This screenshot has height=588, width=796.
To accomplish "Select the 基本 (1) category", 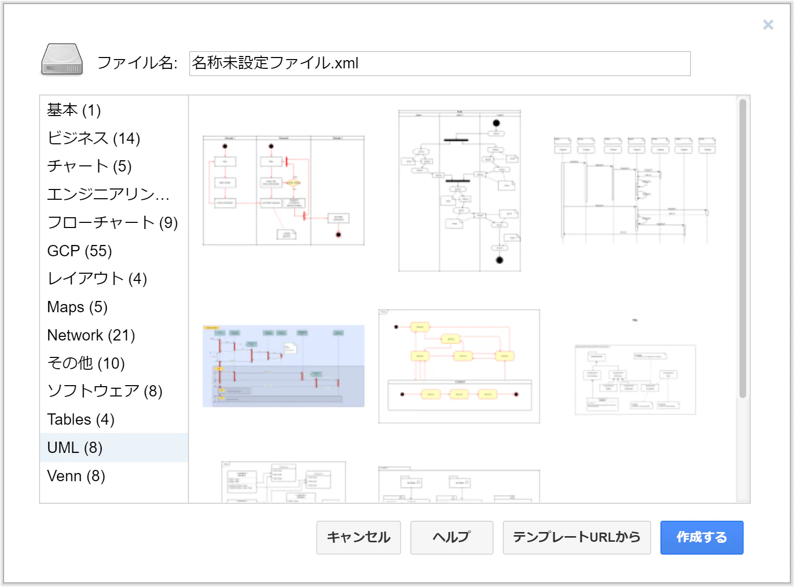I will pos(114,110).
